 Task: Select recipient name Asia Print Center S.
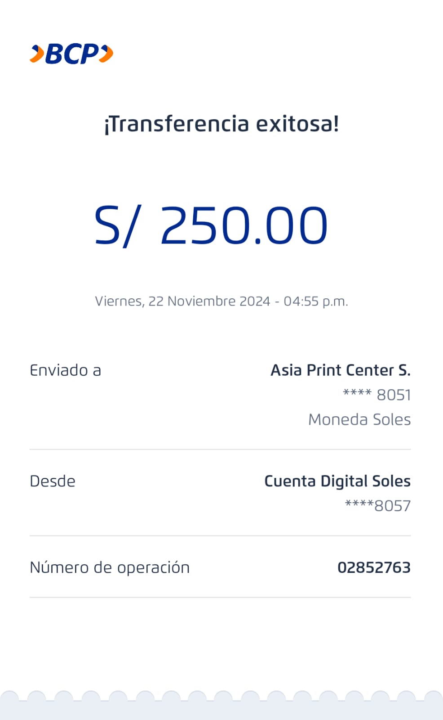pos(340,370)
